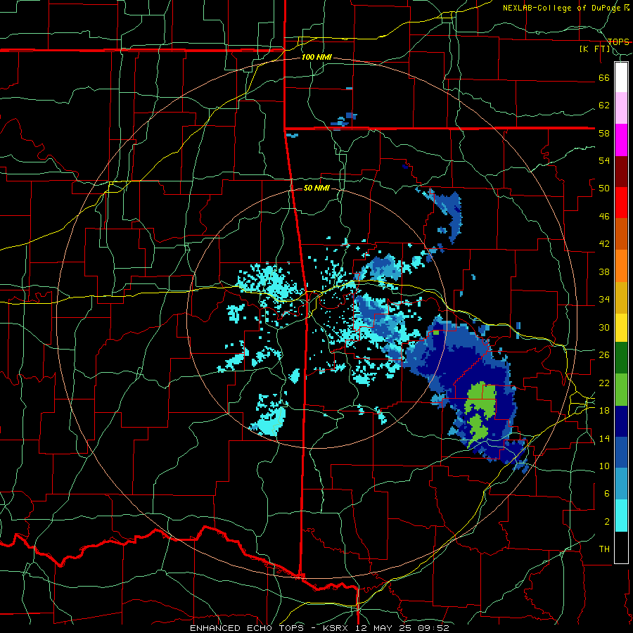This screenshot has width=633, height=633.
Task: Click the yellow legend swatch
Action: 621,328
